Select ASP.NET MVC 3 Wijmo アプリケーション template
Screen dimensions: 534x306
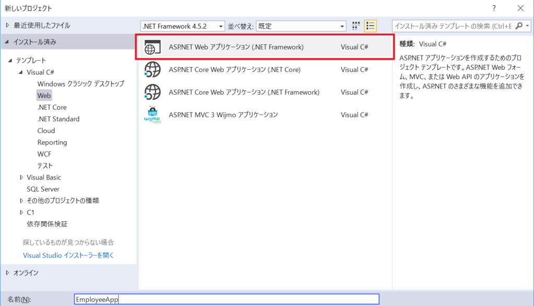click(x=265, y=115)
